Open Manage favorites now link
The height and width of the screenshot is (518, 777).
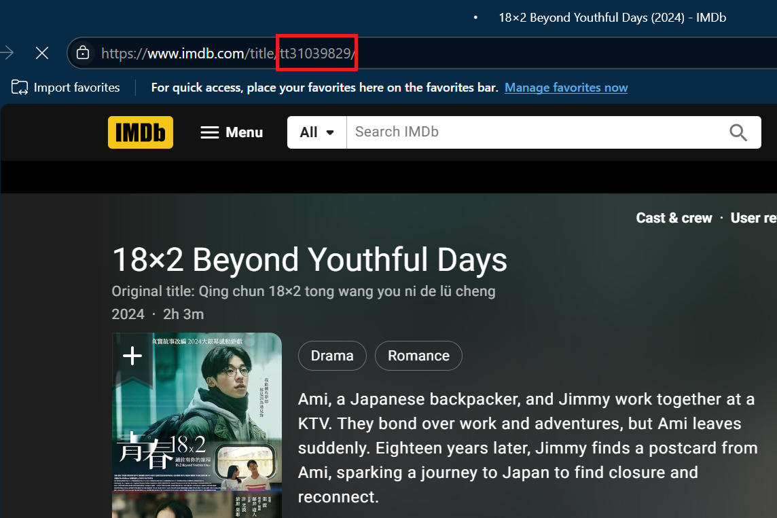tap(566, 88)
